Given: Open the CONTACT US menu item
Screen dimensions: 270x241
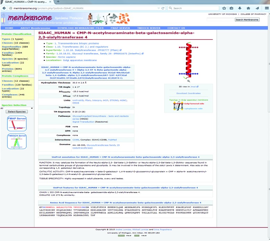Looking at the screenshot, I should click(x=176, y=28).
